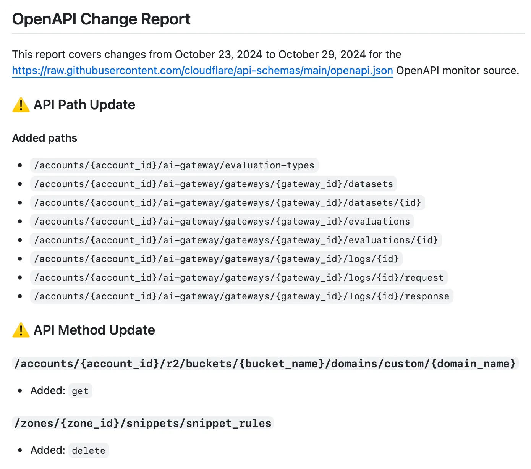Click the path ending in /evaluations/{id}
This screenshot has height=469, width=531.
(236, 240)
